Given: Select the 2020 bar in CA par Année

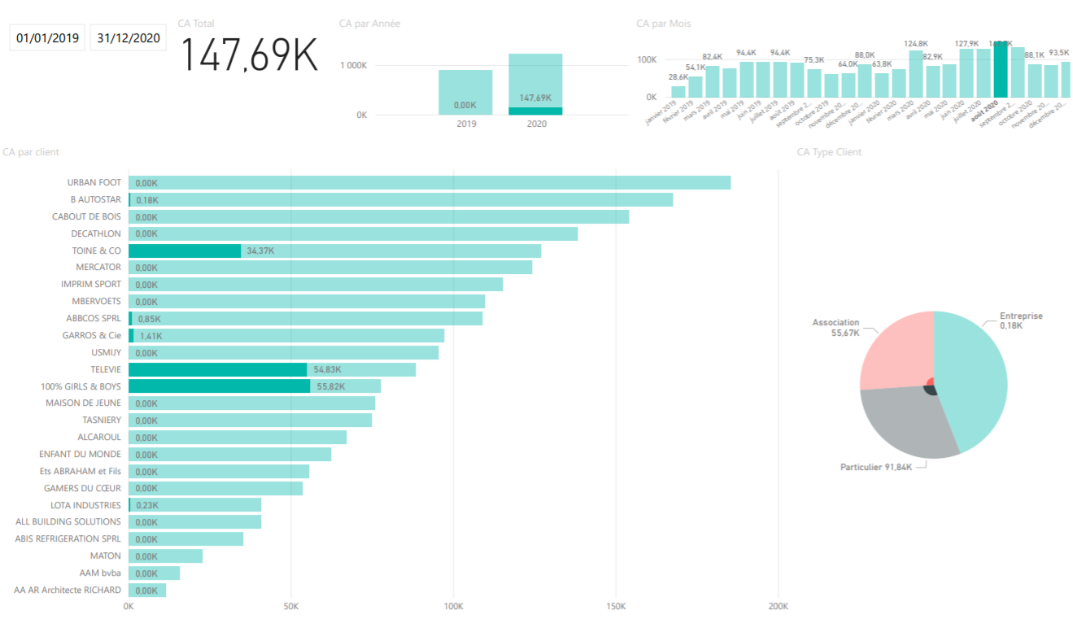Looking at the screenshot, I should point(535,81).
